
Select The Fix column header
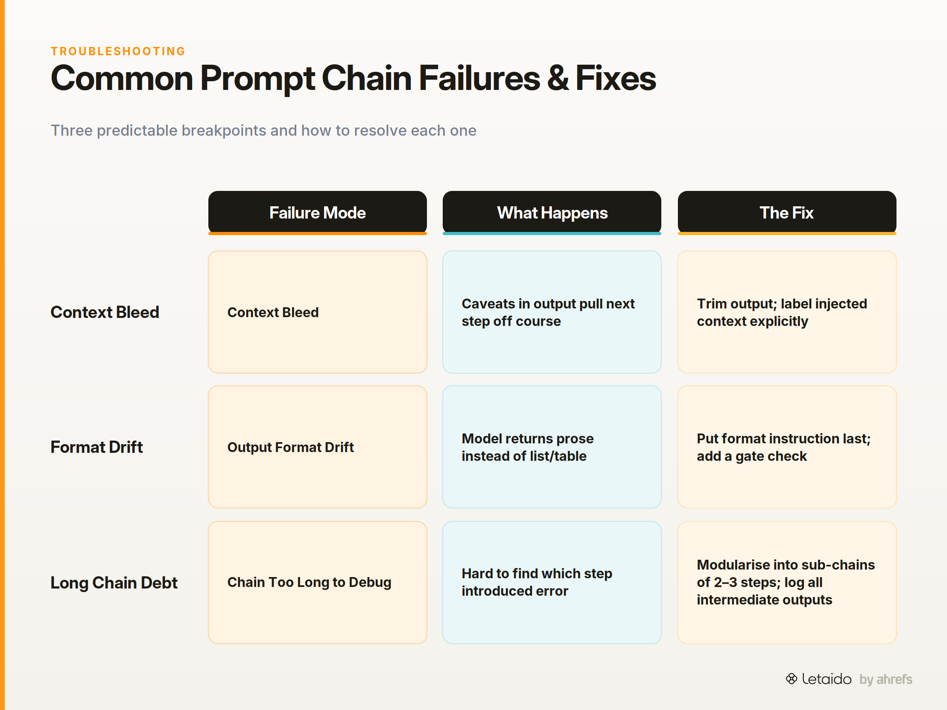point(787,213)
